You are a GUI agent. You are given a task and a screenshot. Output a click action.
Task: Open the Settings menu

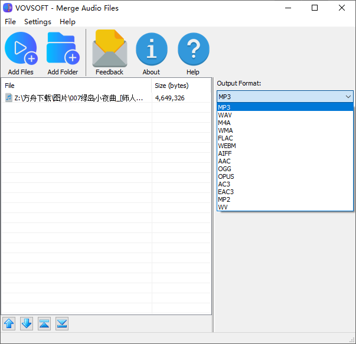pyautogui.click(x=38, y=22)
